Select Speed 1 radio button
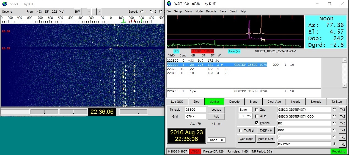The width and height of the screenshot is (349, 155). (142, 12)
